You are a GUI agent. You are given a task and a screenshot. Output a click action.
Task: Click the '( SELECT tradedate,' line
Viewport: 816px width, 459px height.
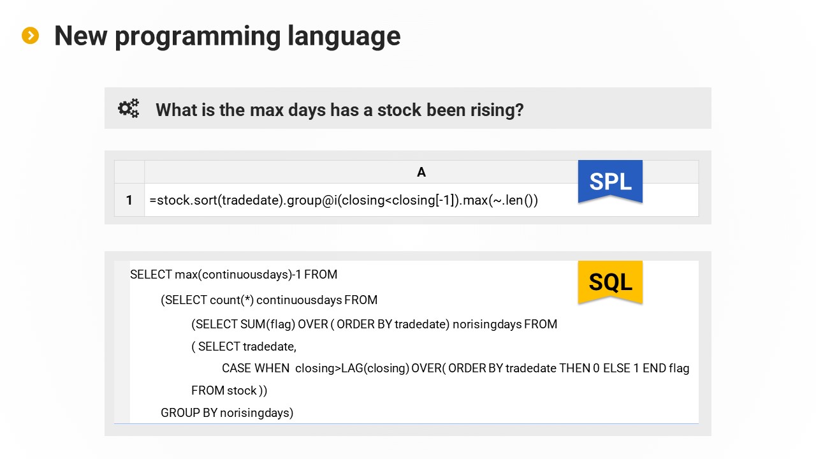coord(244,347)
